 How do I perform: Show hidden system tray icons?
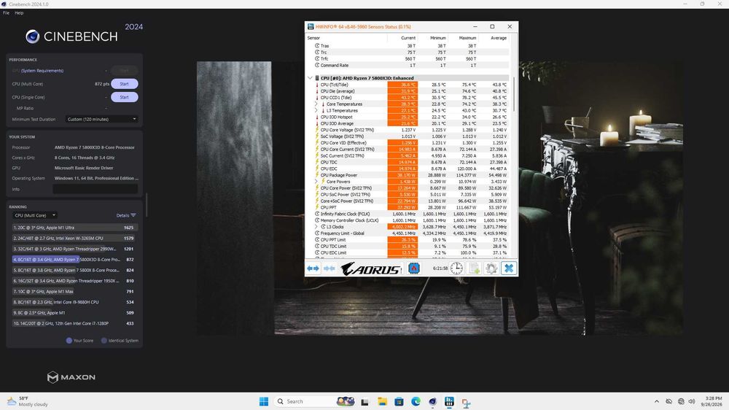coord(657,401)
